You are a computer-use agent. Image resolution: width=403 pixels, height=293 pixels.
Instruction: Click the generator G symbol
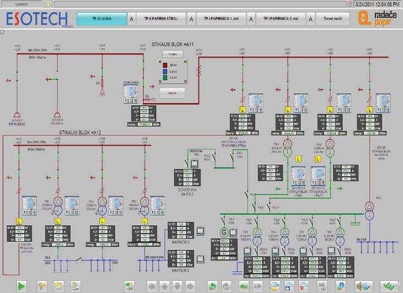[x=224, y=232]
